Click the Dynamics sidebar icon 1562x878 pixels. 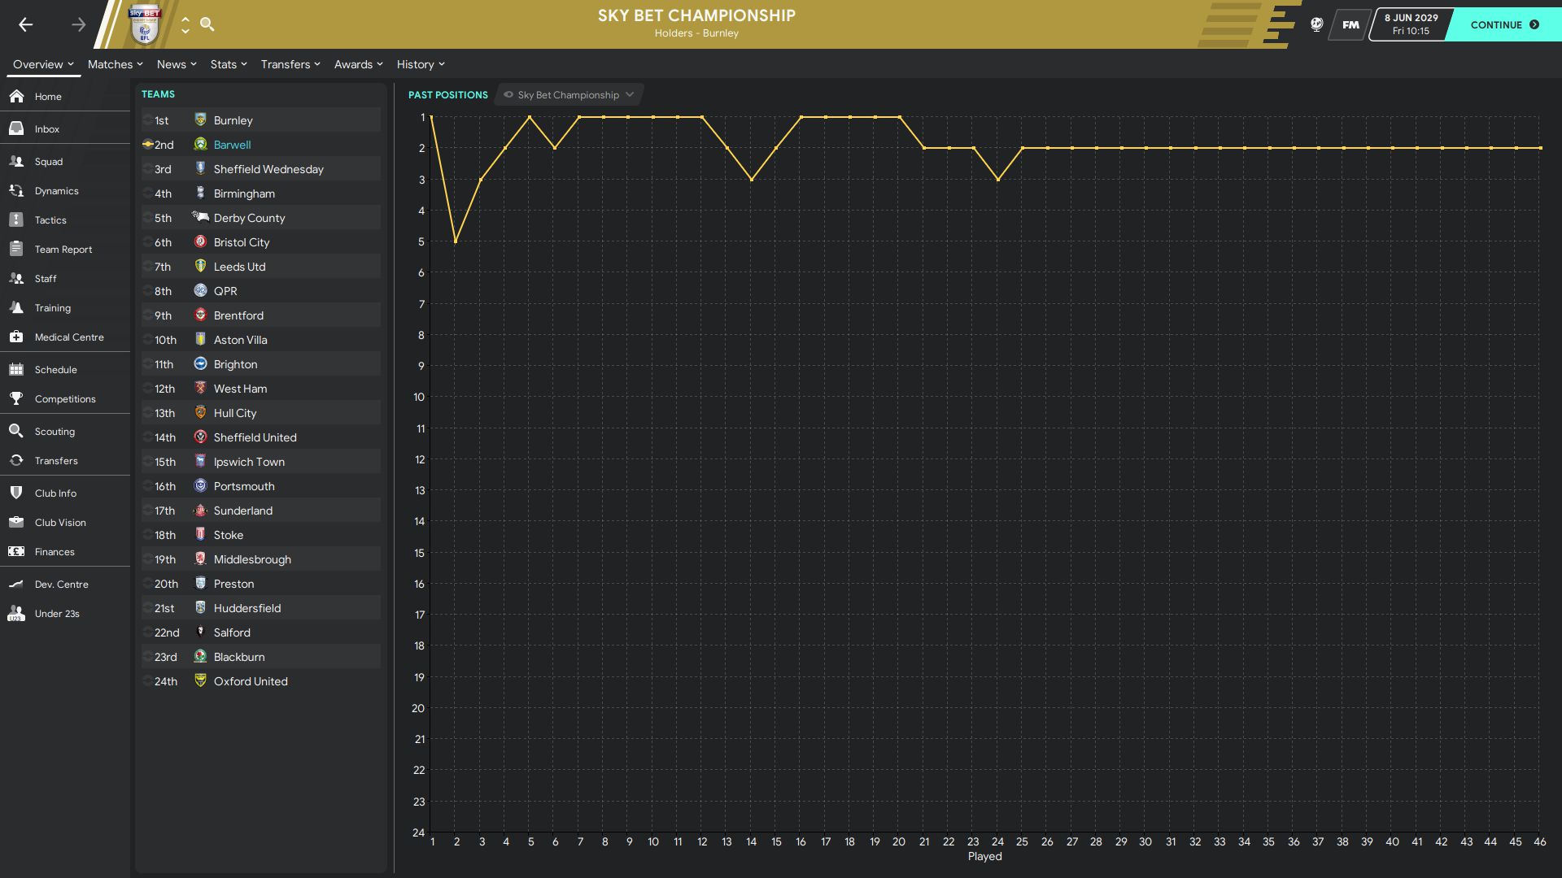pos(16,190)
